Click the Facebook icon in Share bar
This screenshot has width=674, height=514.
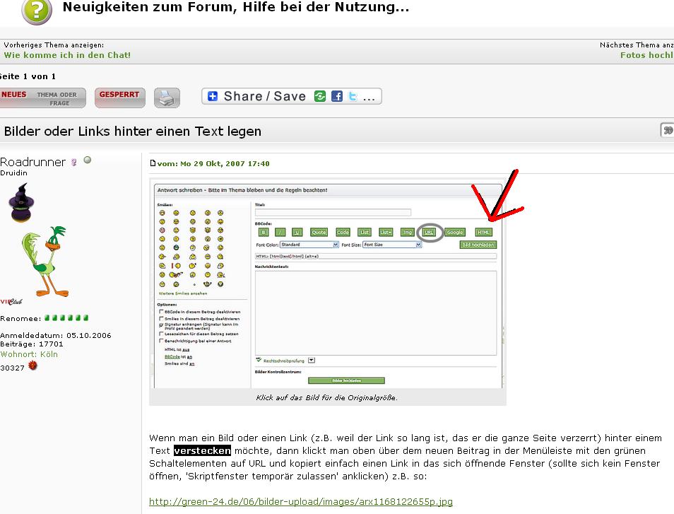[337, 97]
